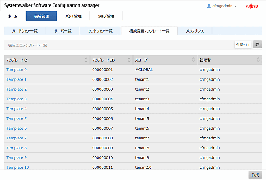The image size is (266, 180).
Task: Click the user avatar icon beside cfmgadmin
Action: (209, 6)
